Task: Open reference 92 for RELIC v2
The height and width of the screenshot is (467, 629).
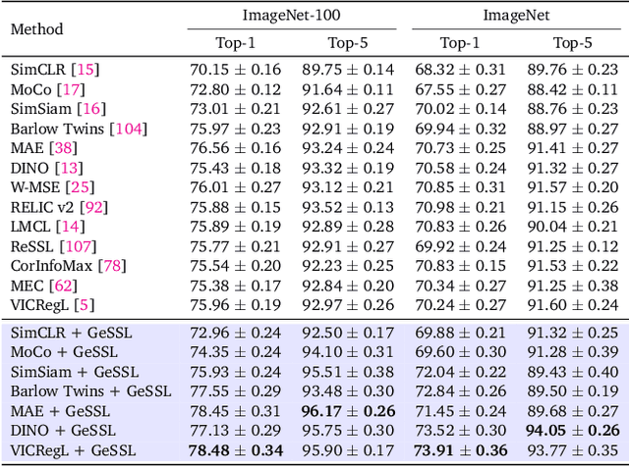Action: click(95, 207)
